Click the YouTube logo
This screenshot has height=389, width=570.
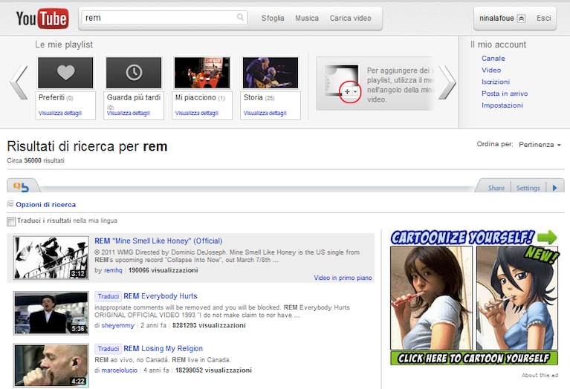[42, 18]
